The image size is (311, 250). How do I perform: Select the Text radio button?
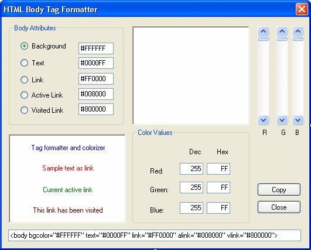24,63
